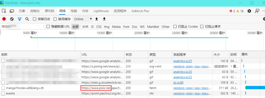Screen dimensions: 265x98
Task: Open the Adblock Plus tab
Action: point(140,11)
